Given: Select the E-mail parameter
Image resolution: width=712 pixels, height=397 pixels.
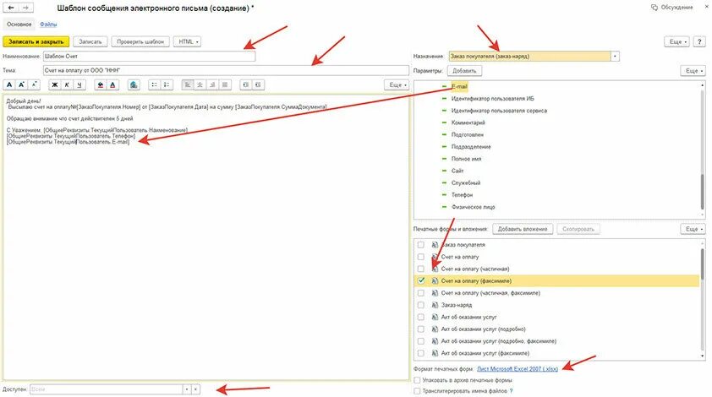Looking at the screenshot, I should pos(459,86).
